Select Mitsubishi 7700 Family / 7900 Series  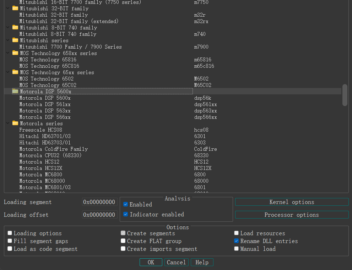pos(173,47)
